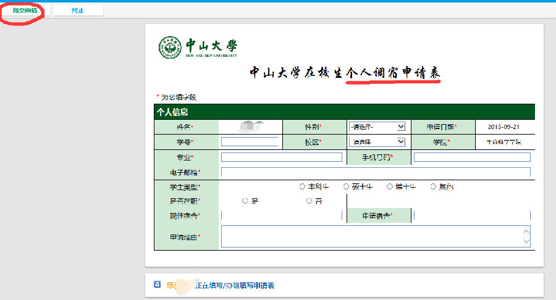Select 是 for 是否在职
556x300 pixels.
pos(245,201)
